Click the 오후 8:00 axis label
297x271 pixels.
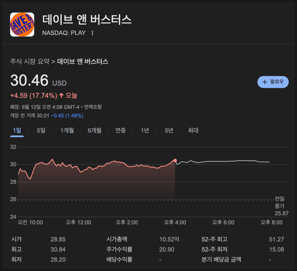tap(271, 223)
